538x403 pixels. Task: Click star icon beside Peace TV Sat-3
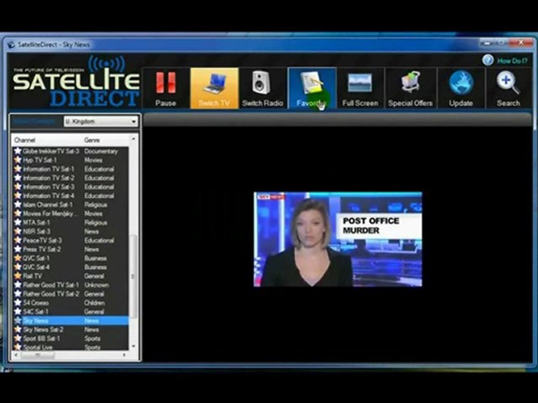(x=17, y=240)
